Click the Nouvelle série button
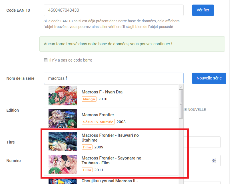Screen dimensions: 241x184 209,78
